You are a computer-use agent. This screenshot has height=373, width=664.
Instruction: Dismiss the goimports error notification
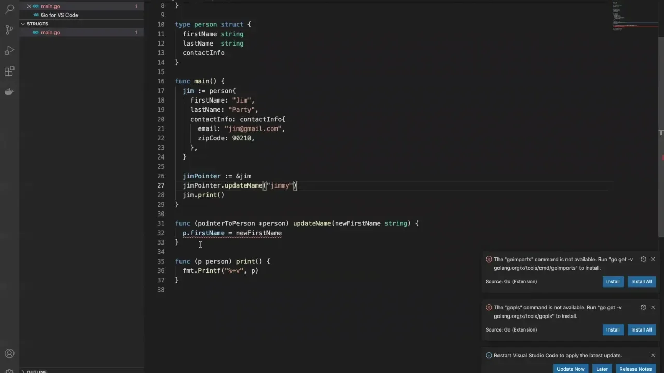(x=653, y=259)
